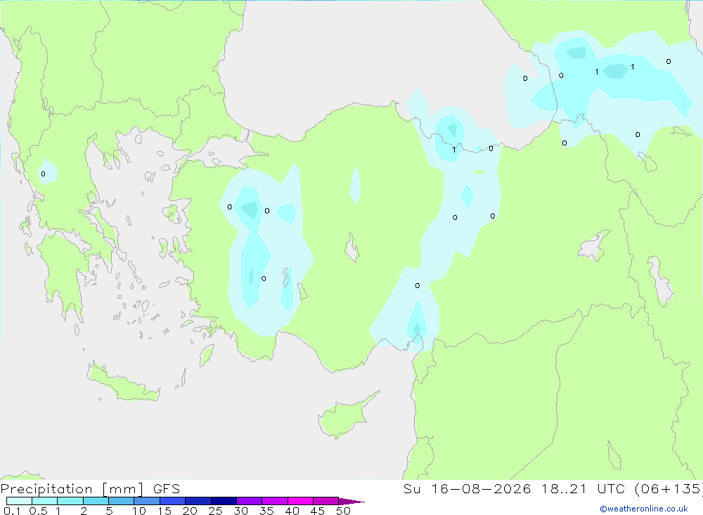Click the 'Precipitation [mm] GFS' title text
Image resolution: width=703 pixels, height=515 pixels.
[90, 489]
